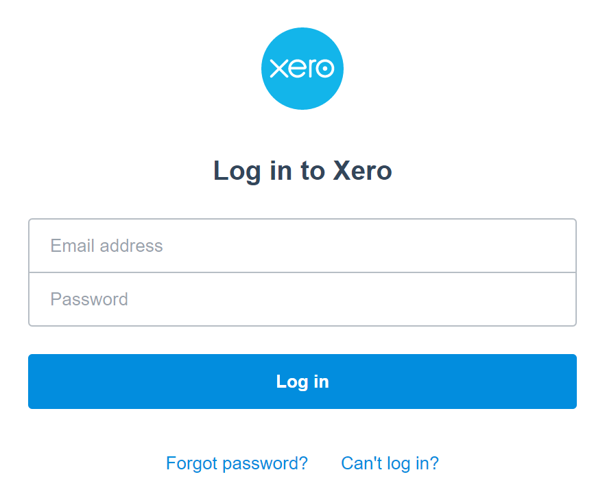Click the word Xero in the heading
This screenshot has width=607, height=492.
coord(362,171)
